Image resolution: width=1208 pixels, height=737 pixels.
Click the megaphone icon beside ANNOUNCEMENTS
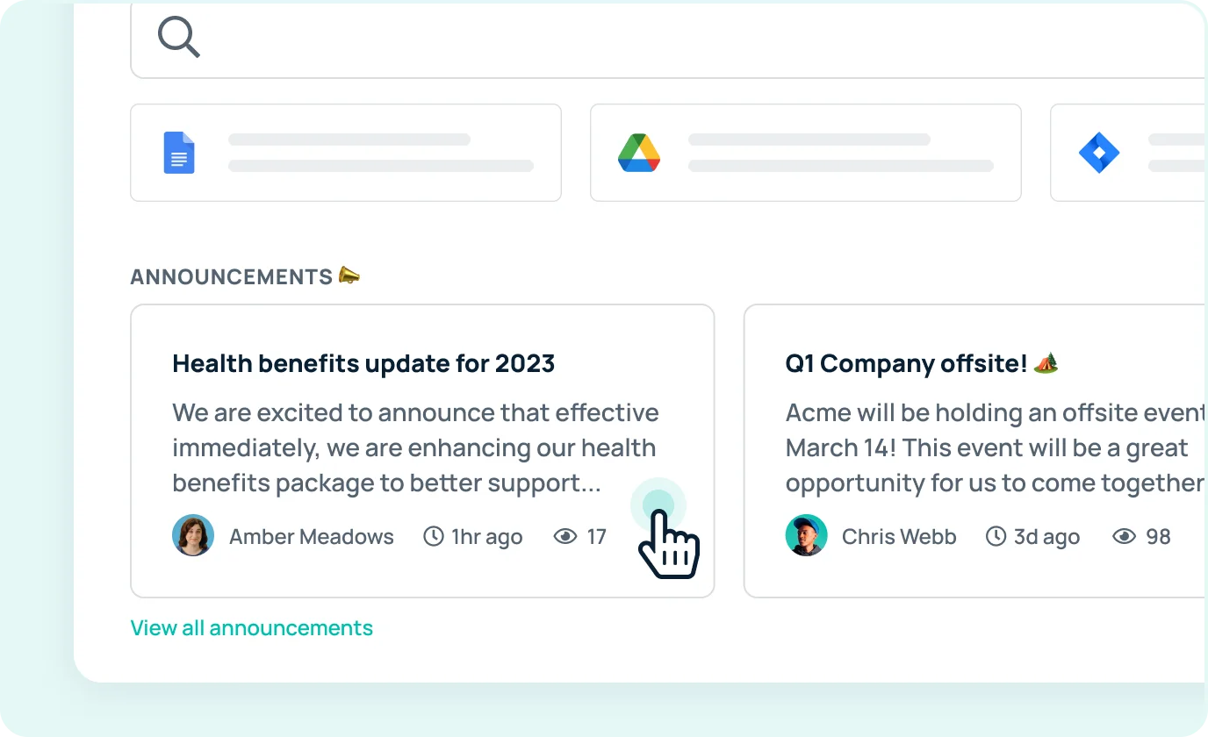coord(349,275)
